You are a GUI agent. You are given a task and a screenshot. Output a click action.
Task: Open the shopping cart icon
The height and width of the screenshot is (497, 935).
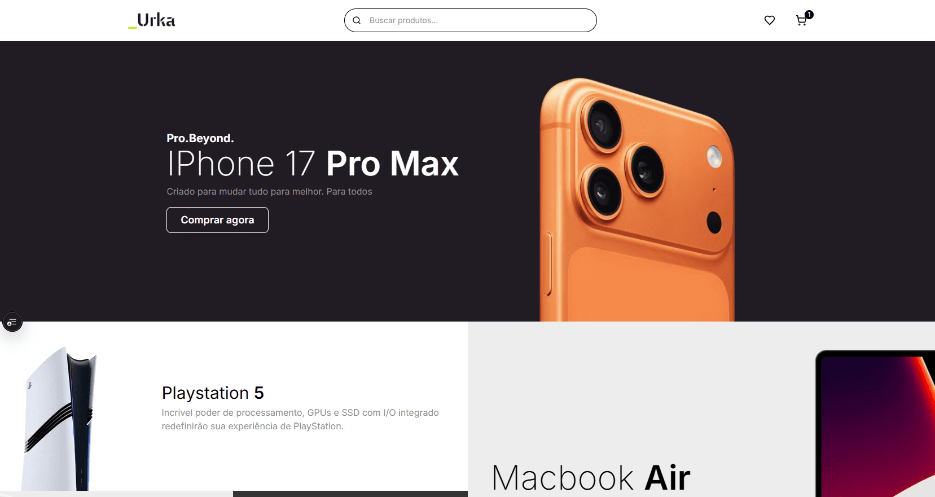[x=801, y=21]
